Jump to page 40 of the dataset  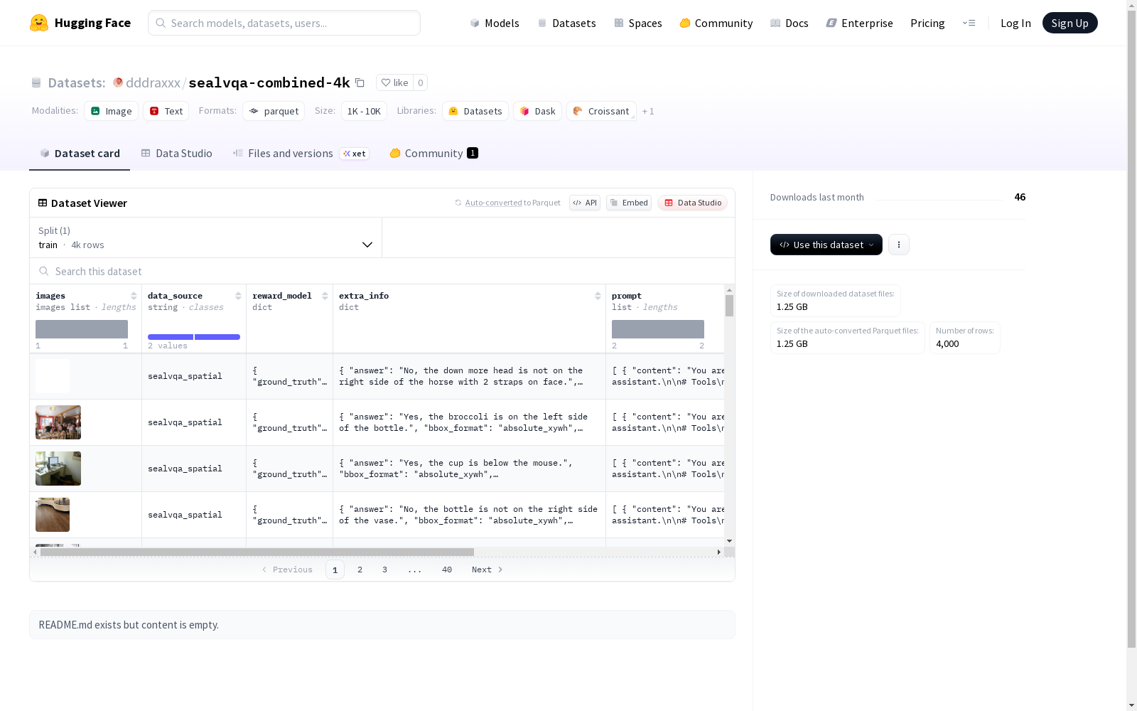pos(447,570)
